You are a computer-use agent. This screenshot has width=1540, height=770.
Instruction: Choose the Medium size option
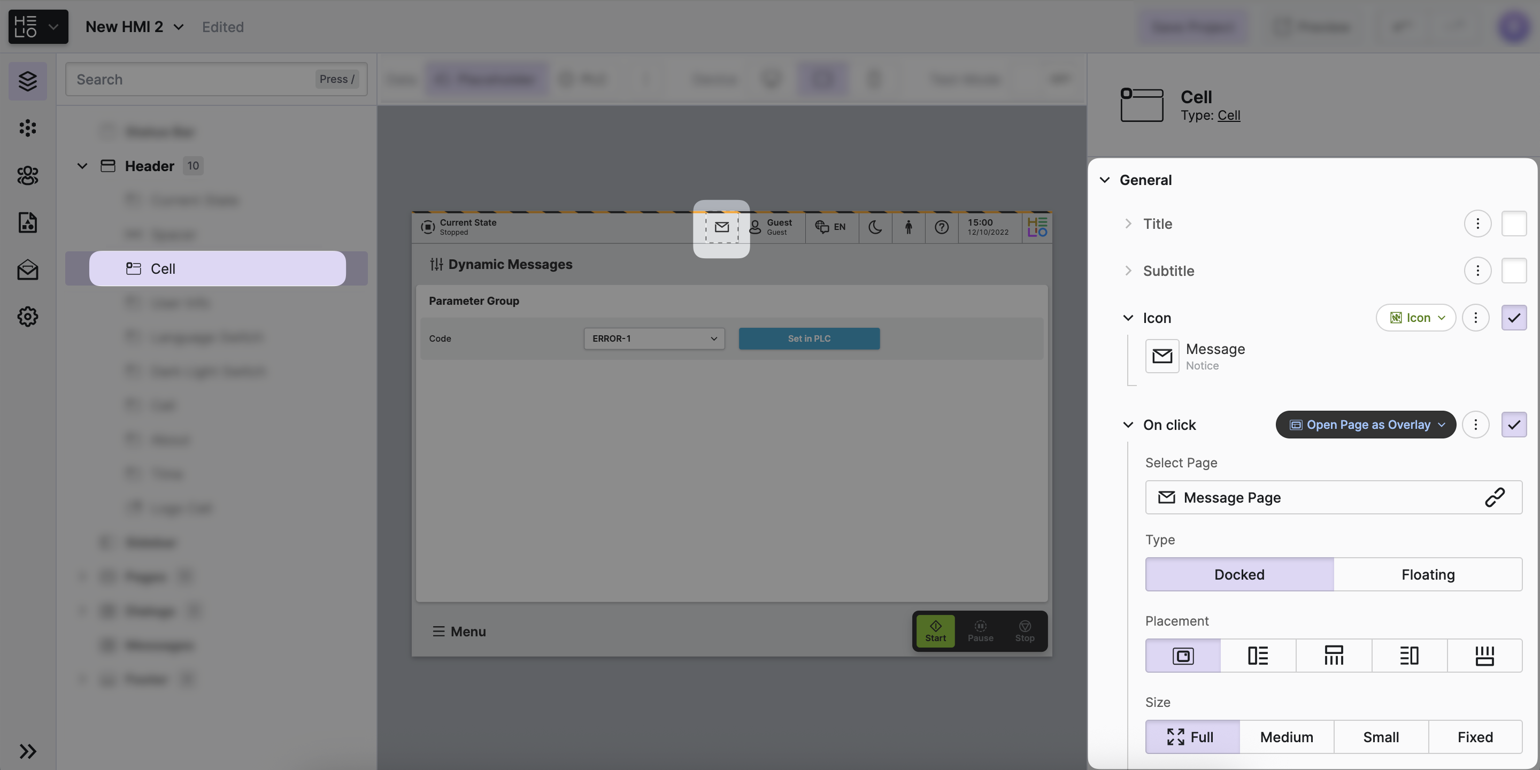[1287, 737]
